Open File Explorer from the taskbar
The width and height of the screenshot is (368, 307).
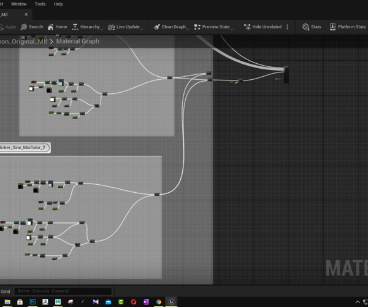pos(7,302)
